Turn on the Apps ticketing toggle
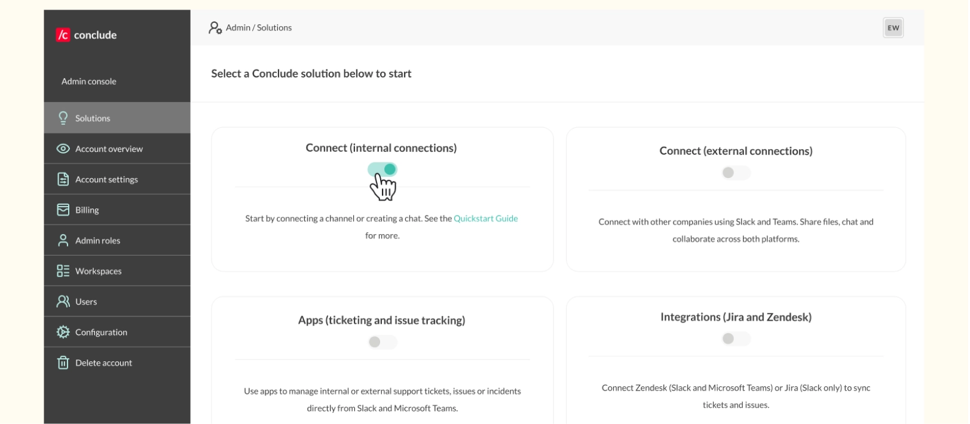The image size is (970, 424). click(x=383, y=342)
